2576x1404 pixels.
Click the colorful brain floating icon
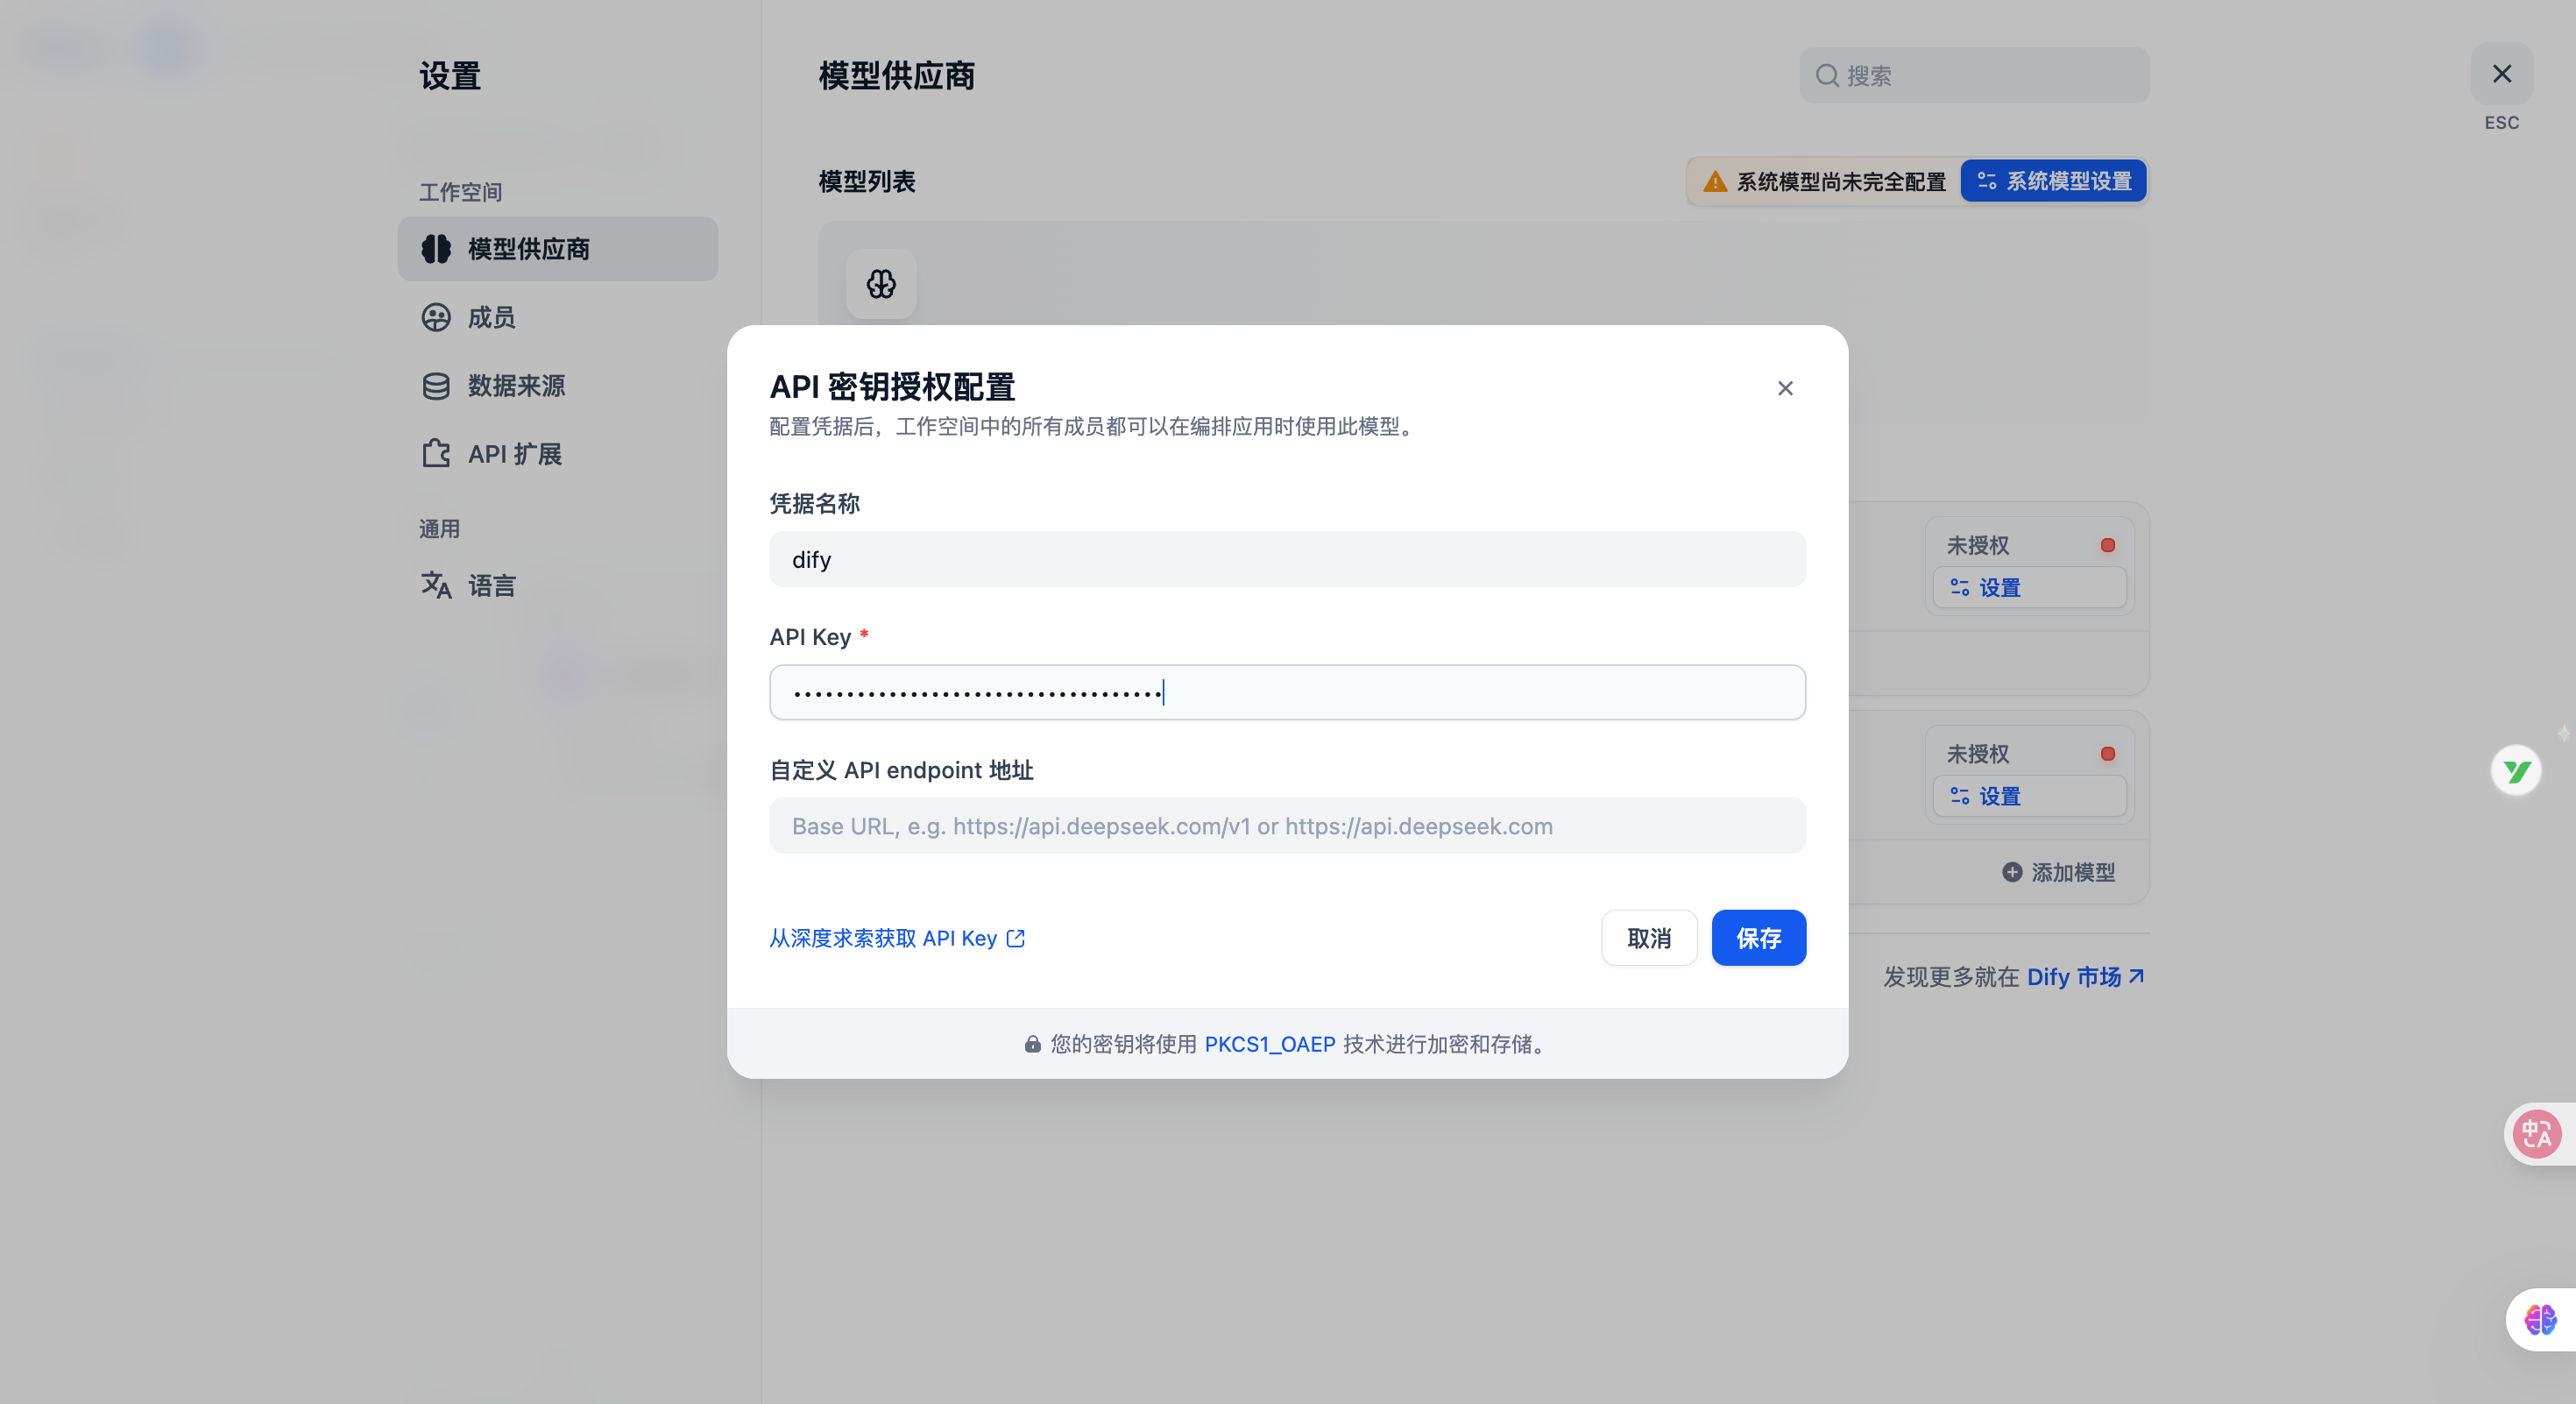pyautogui.click(x=2540, y=1319)
